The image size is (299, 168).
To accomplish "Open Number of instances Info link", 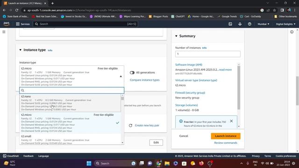I will pos(204,48).
